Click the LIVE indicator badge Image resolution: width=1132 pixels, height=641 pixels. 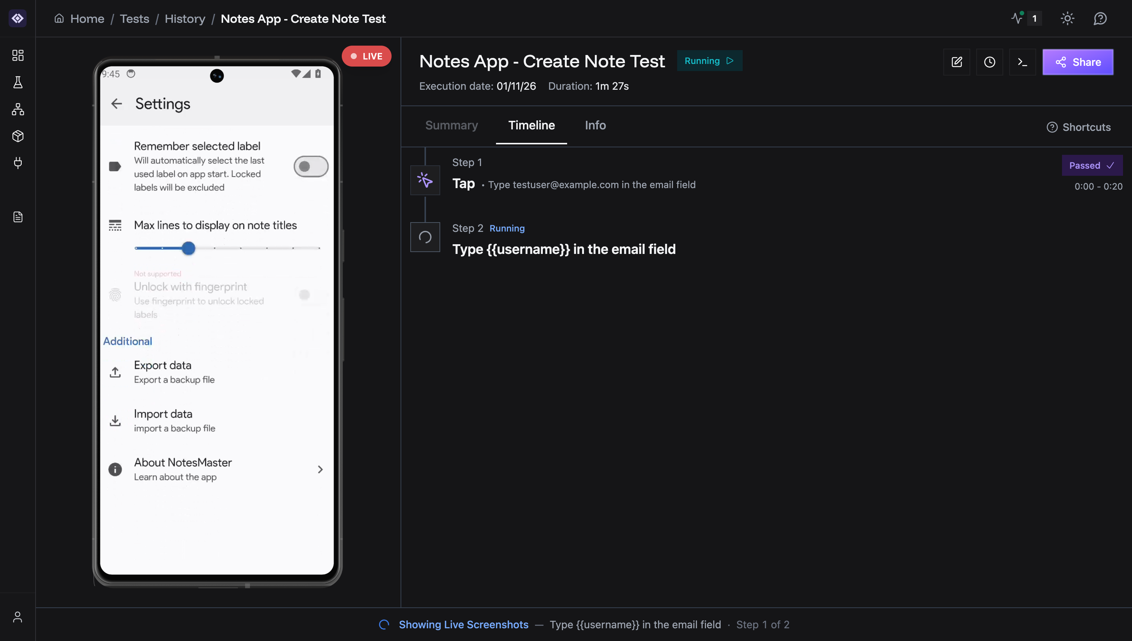point(366,56)
